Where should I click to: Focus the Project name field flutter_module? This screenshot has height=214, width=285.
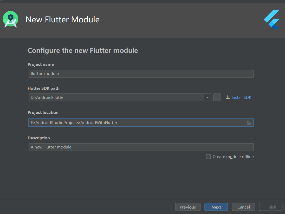pyautogui.click(x=141, y=74)
